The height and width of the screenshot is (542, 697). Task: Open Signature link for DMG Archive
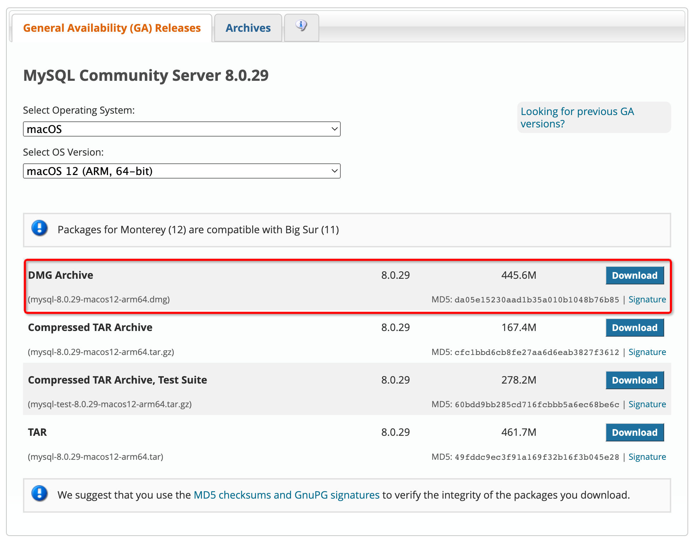click(647, 300)
